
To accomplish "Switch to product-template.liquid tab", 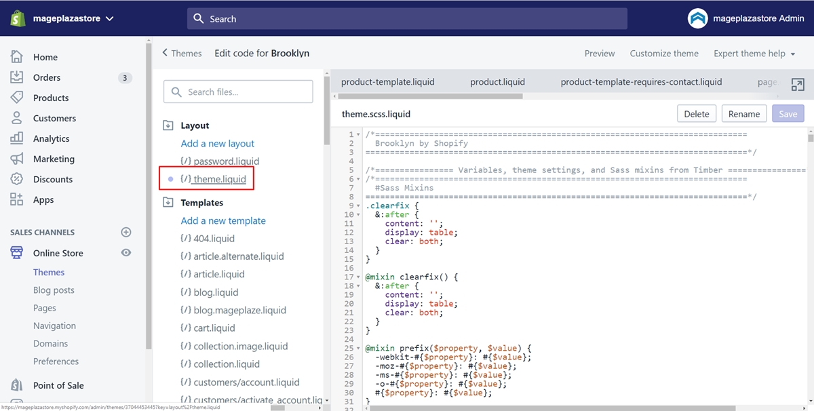I will (x=388, y=81).
